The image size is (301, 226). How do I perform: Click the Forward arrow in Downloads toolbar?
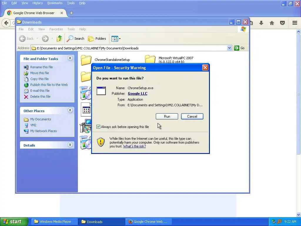coord(45,39)
